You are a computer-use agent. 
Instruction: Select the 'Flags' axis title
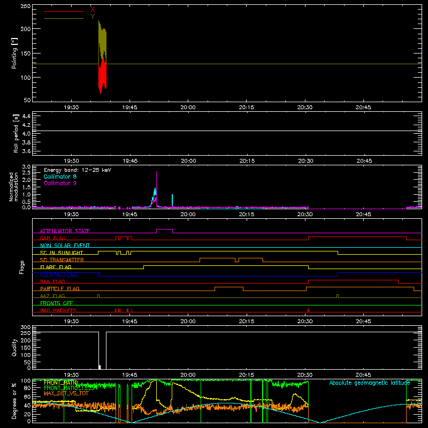coord(21,267)
